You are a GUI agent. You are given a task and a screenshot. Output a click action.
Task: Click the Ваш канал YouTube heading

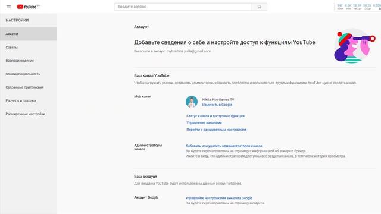tap(152, 75)
